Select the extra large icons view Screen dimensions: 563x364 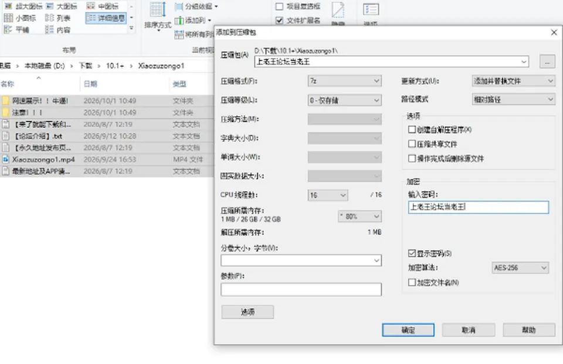[23, 6]
